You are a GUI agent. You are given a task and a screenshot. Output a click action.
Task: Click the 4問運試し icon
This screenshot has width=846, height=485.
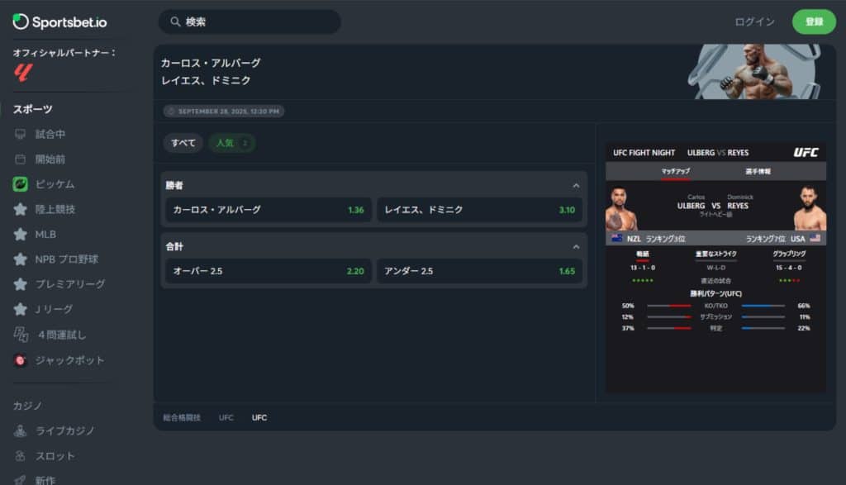(x=21, y=335)
